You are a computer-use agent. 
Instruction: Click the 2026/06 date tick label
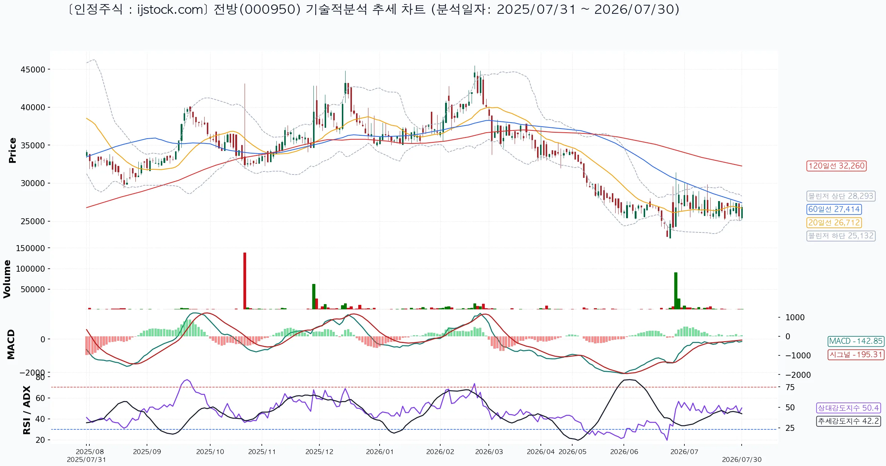point(624,452)
